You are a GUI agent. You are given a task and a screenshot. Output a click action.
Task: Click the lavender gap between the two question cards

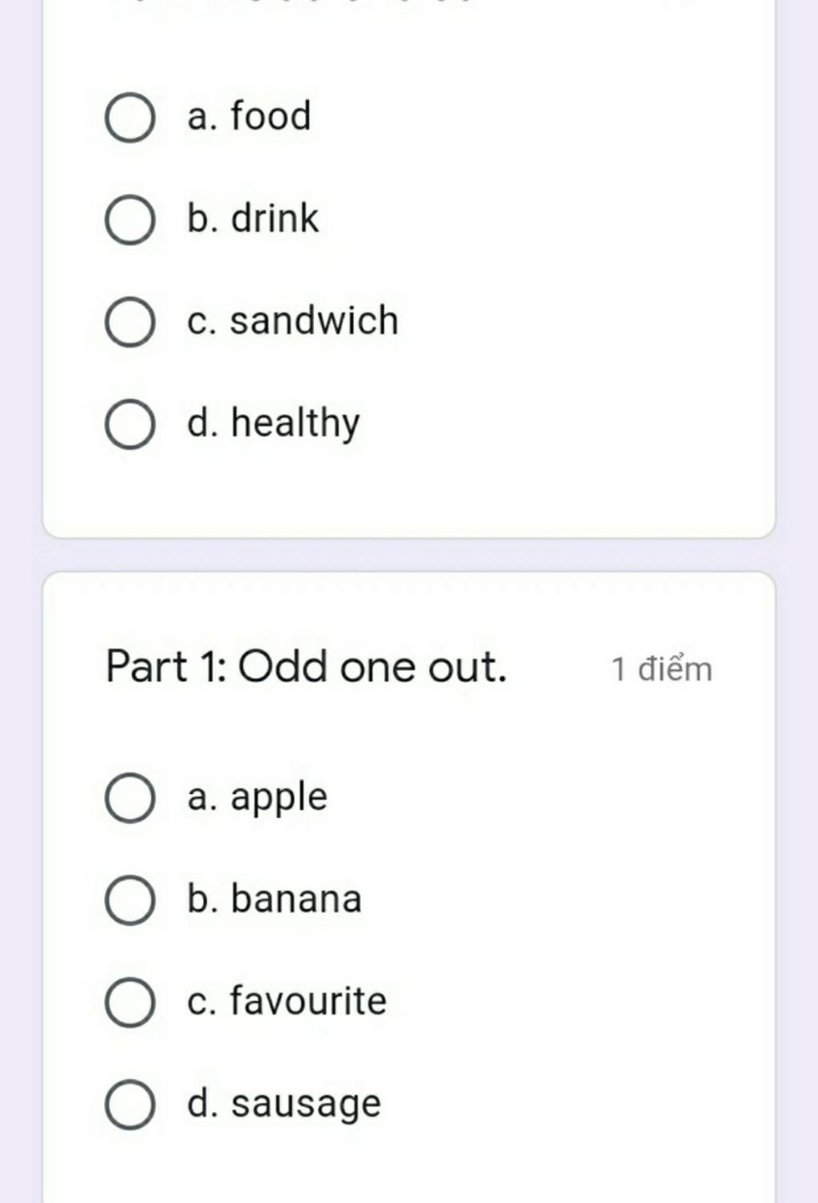409,554
